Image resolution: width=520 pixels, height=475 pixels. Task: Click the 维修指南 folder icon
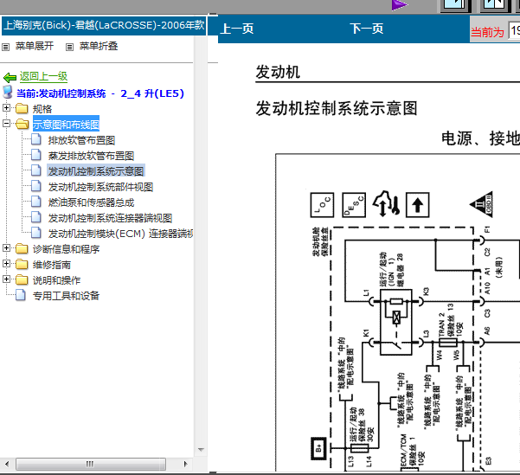[x=22, y=264]
